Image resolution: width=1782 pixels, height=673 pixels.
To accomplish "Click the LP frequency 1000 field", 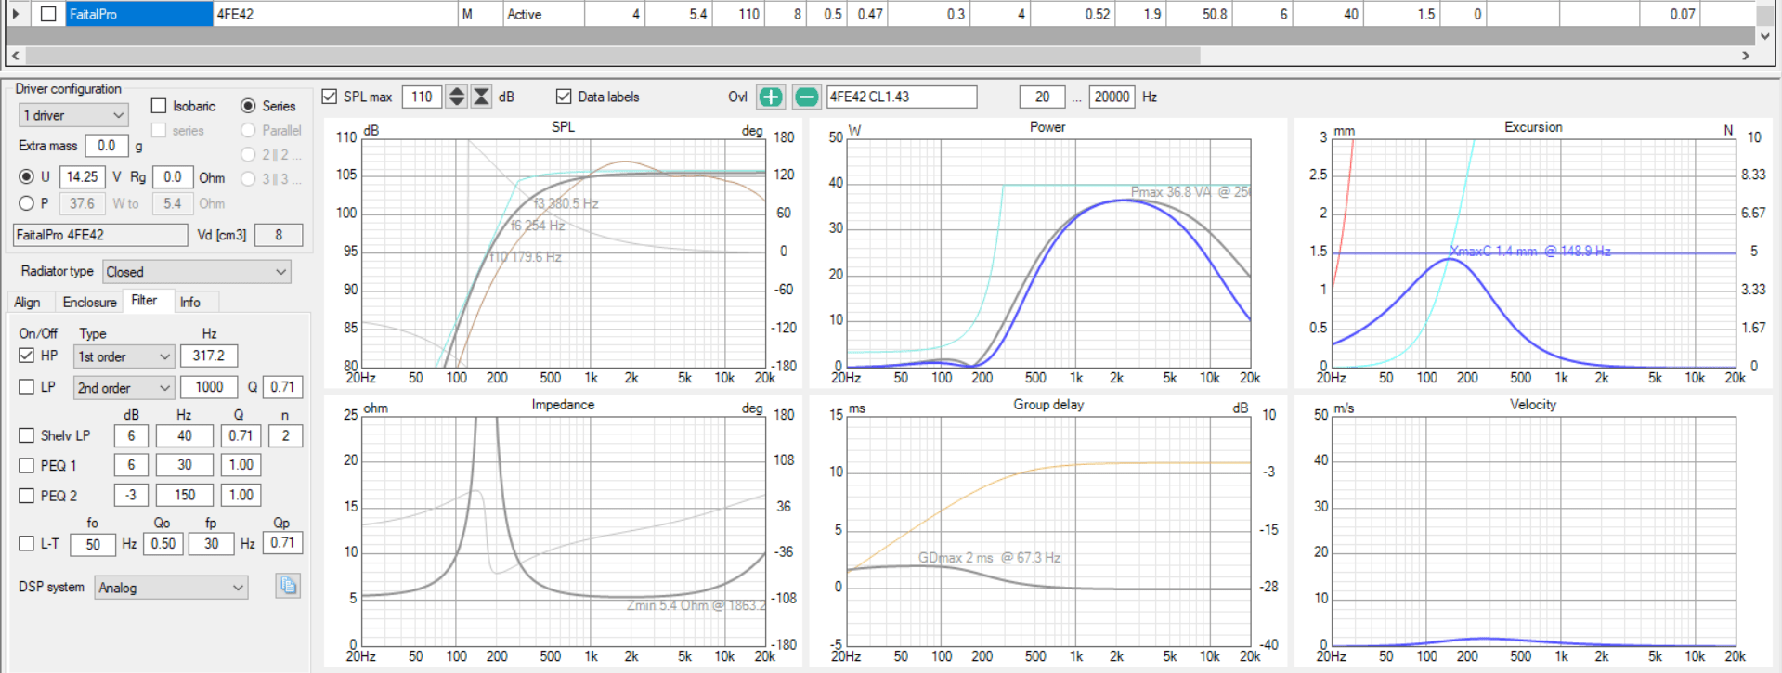I will point(209,387).
